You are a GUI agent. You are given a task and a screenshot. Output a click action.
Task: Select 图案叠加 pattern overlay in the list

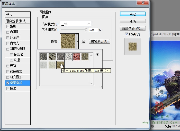(18, 83)
